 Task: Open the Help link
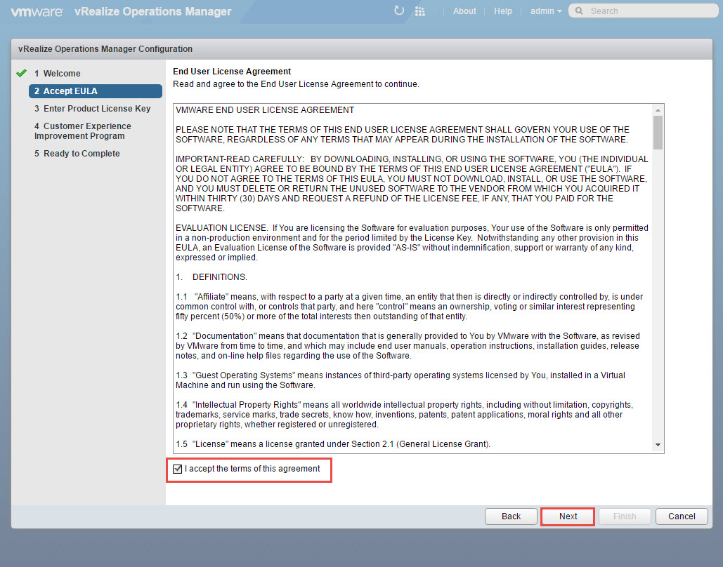pyautogui.click(x=503, y=11)
